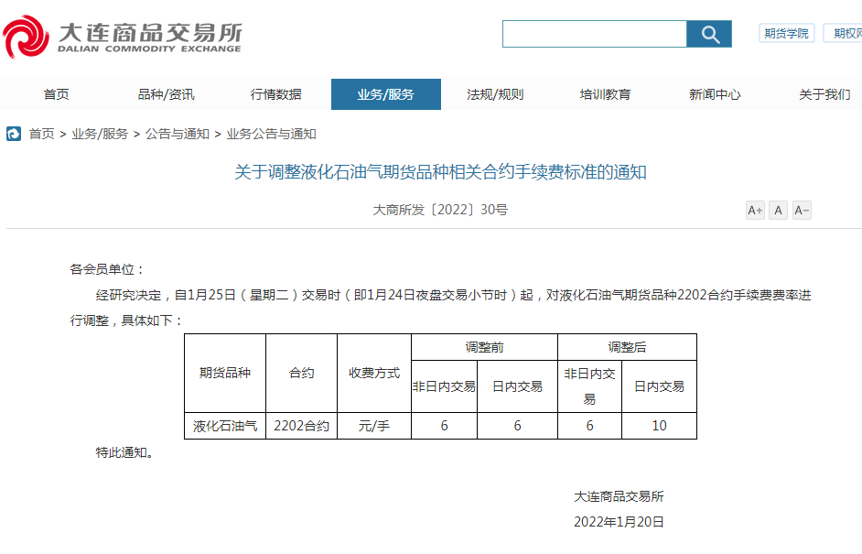The width and height of the screenshot is (862, 554).
Task: Click 首页 in the breadcrumb
Action: pos(41,134)
